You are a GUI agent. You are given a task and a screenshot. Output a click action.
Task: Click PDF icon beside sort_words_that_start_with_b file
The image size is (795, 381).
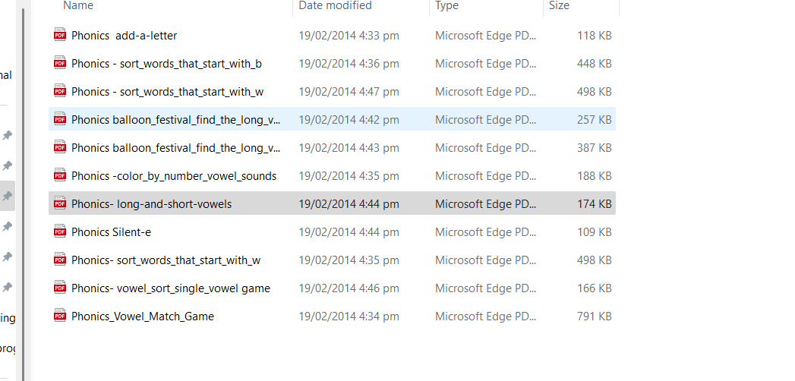tap(60, 63)
